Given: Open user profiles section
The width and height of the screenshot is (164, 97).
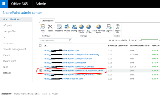Looking at the screenshot, I should click(x=9, y=31).
